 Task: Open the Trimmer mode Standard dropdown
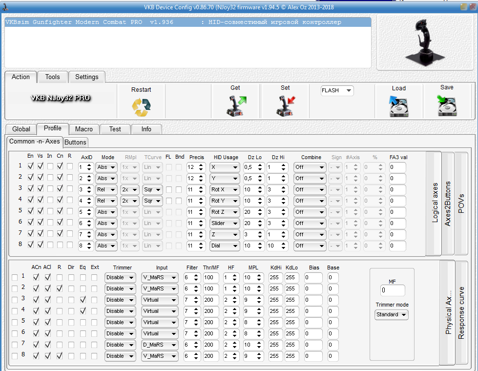point(391,314)
